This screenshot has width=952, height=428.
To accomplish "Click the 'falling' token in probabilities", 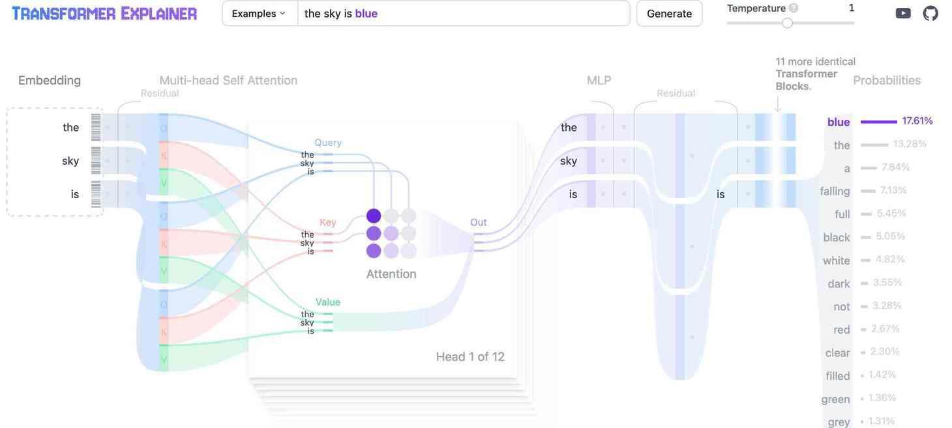I will [x=835, y=191].
